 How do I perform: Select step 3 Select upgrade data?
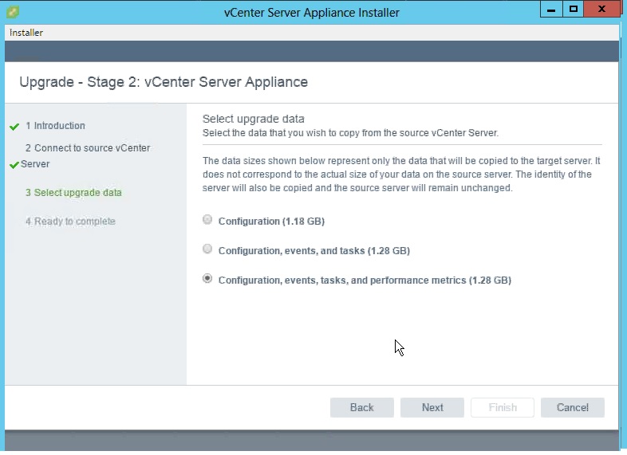[73, 193]
